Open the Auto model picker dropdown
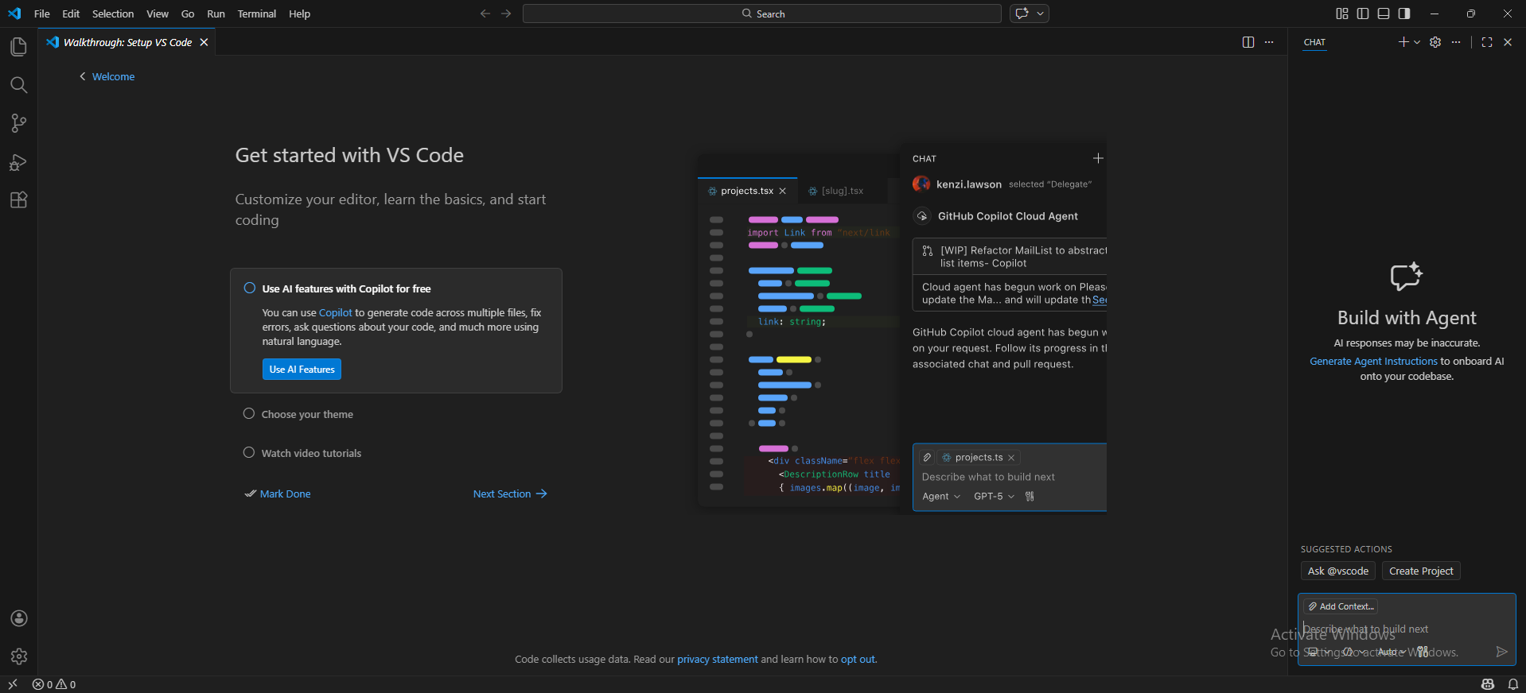This screenshot has width=1526, height=693. click(1391, 652)
